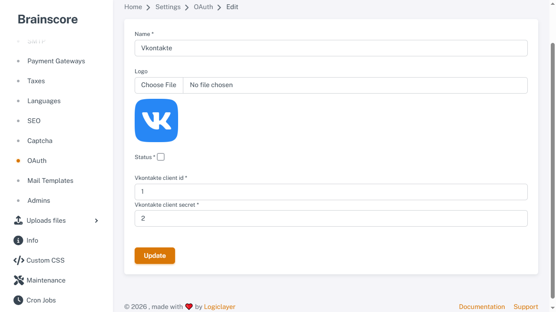Open the Logiclayer footer link
The width and height of the screenshot is (556, 312).
tap(220, 307)
